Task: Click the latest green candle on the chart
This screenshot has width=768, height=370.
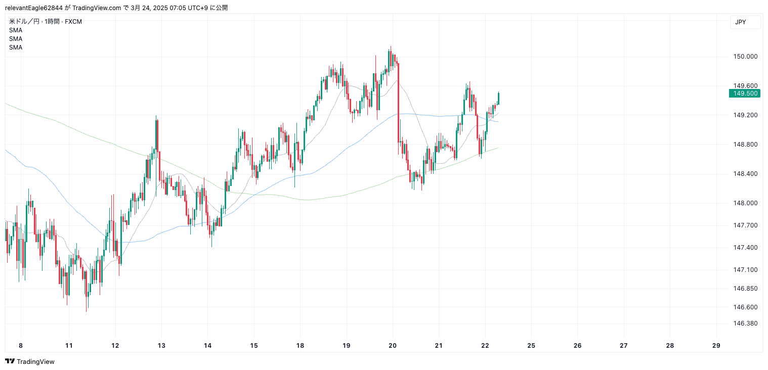Action: [x=498, y=98]
